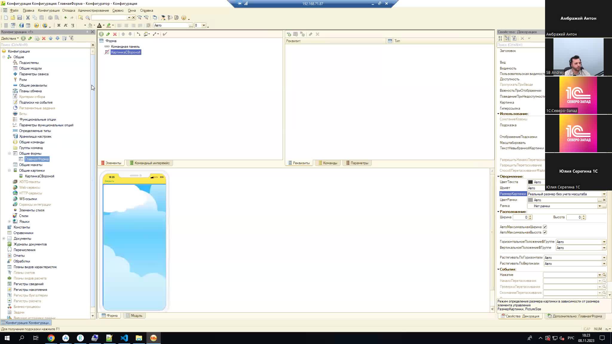Open the Отладка menu
612x344 pixels.
69,10
